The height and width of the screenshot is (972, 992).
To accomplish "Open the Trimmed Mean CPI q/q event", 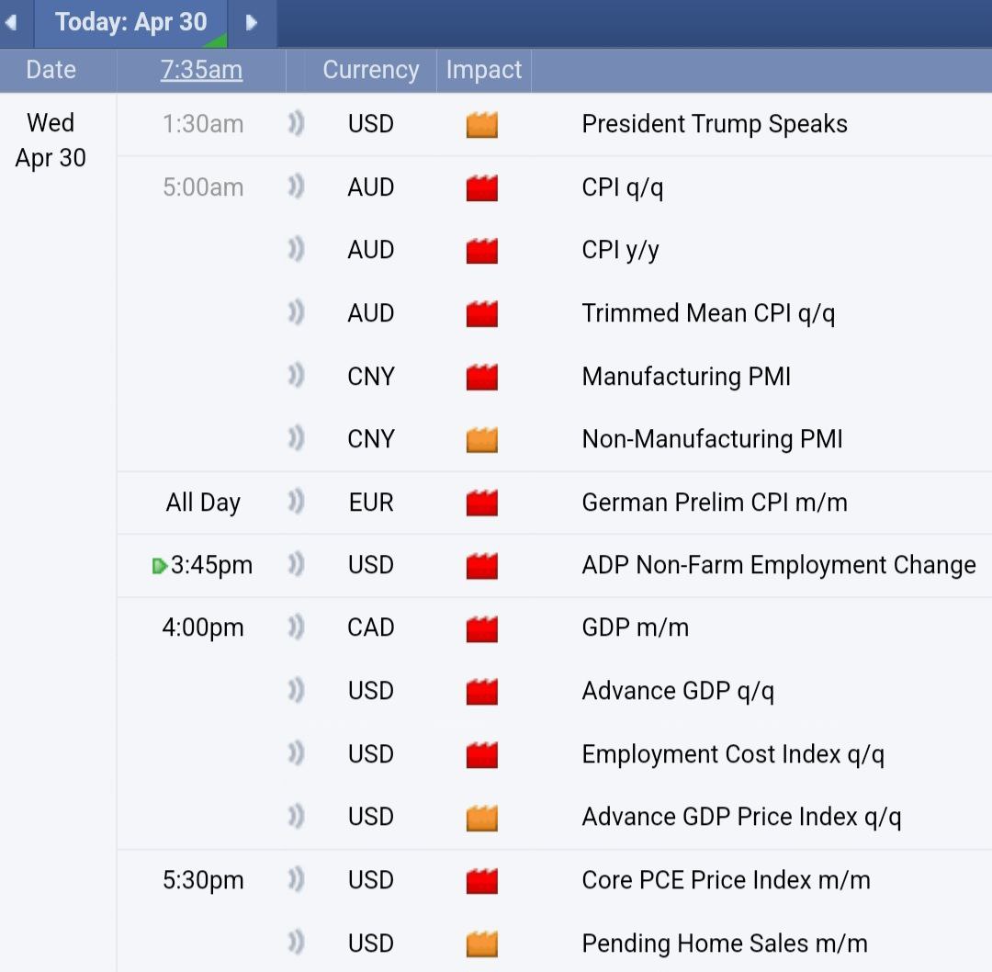I will click(708, 313).
